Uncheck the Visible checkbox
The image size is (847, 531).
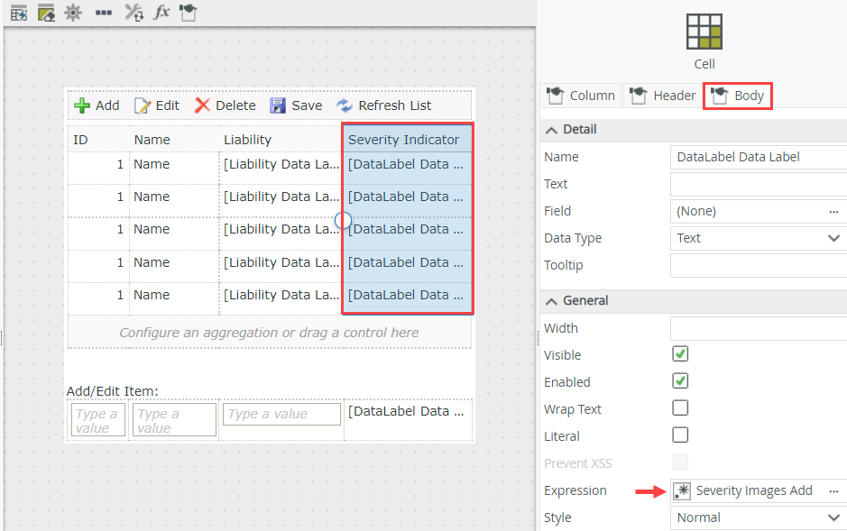coord(680,354)
